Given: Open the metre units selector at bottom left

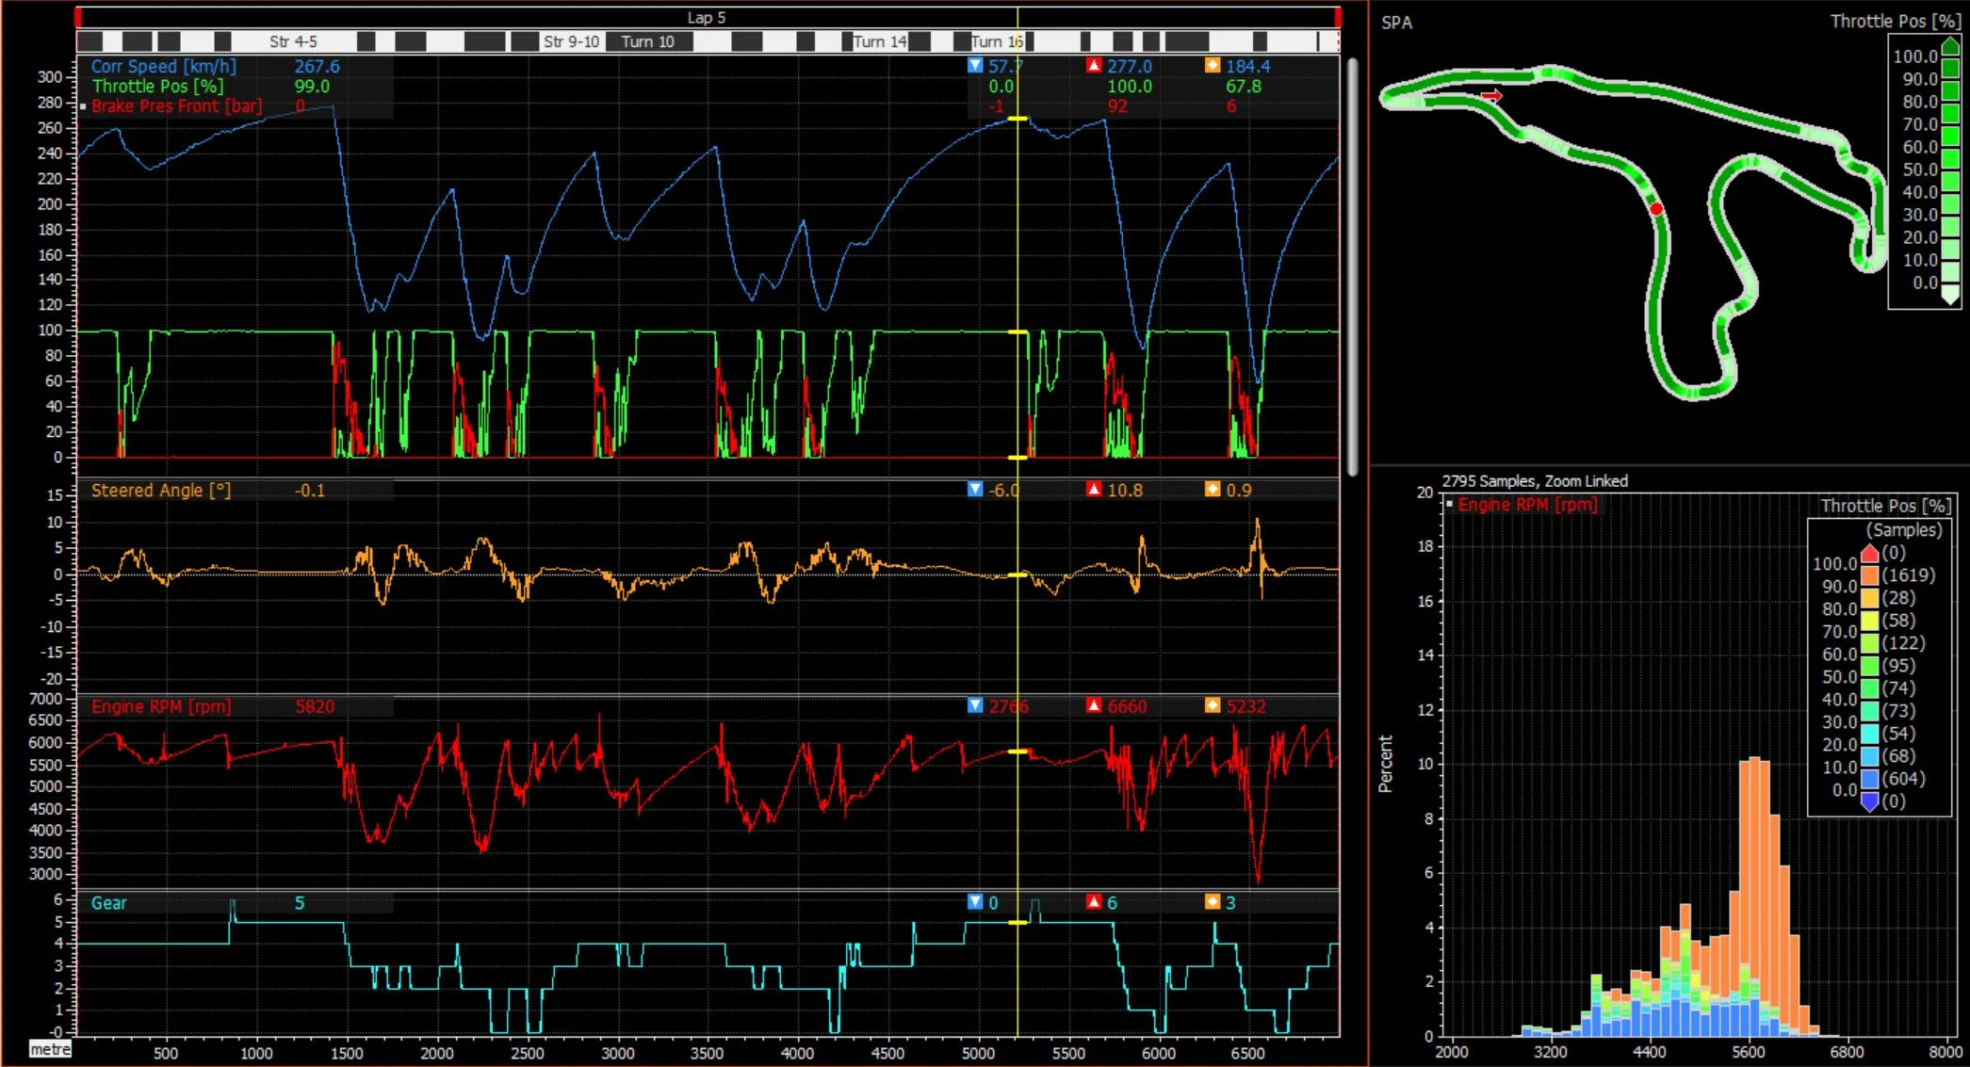Looking at the screenshot, I should [x=52, y=1048].
